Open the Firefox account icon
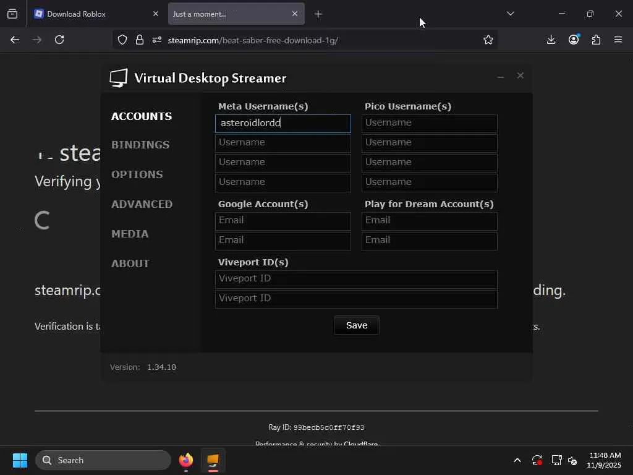 (574, 39)
